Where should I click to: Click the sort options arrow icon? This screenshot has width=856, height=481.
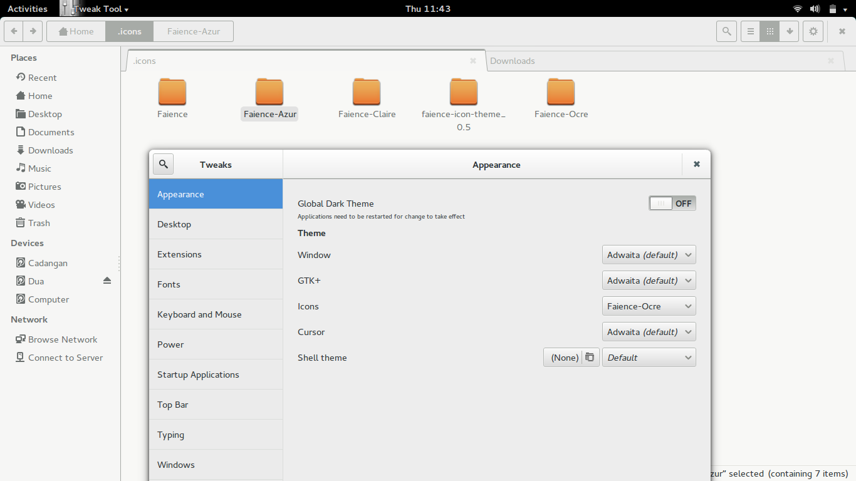point(789,31)
